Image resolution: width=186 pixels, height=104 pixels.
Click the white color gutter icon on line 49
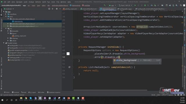click(68, 54)
